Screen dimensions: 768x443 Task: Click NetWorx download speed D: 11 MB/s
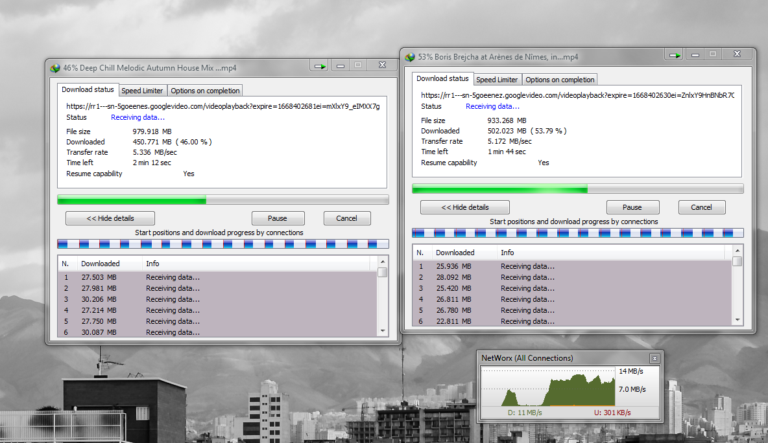[x=525, y=413]
